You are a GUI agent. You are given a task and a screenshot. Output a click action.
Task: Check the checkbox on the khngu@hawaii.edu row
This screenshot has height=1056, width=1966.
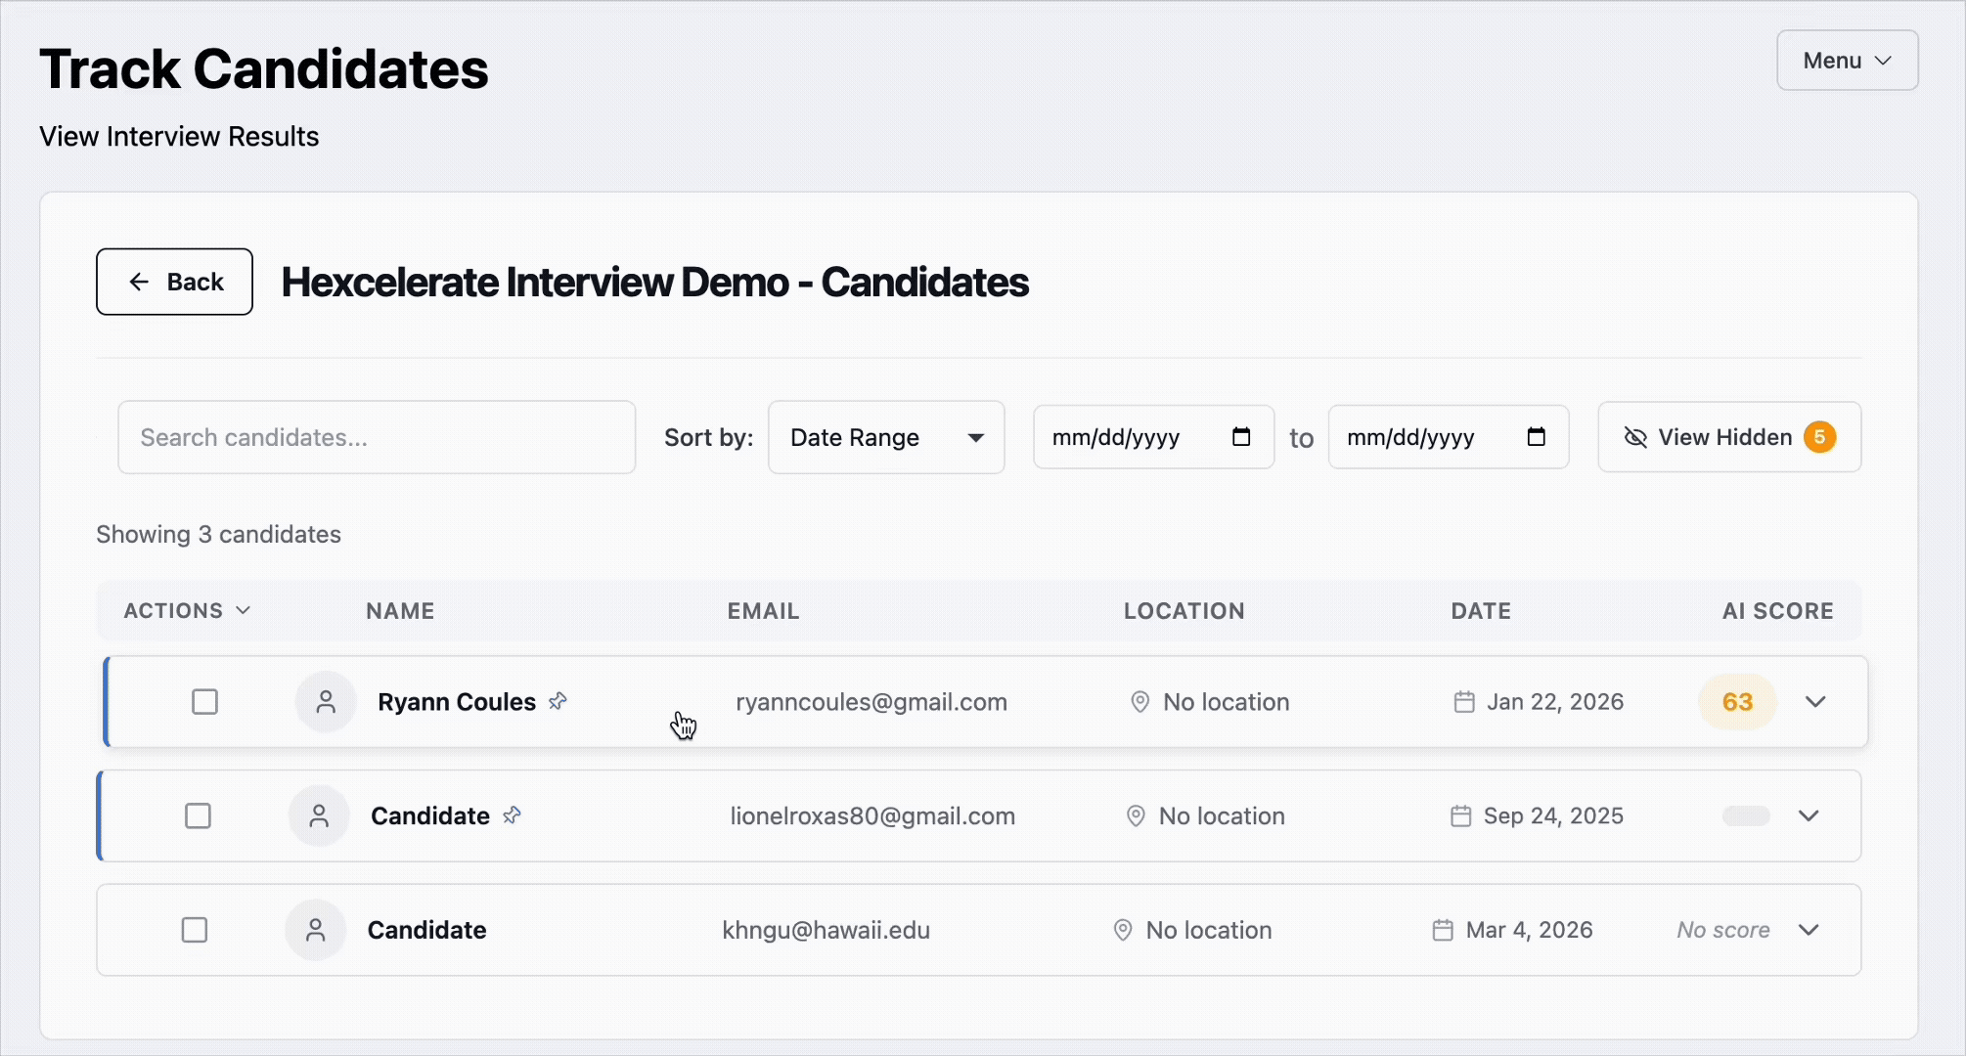click(195, 930)
